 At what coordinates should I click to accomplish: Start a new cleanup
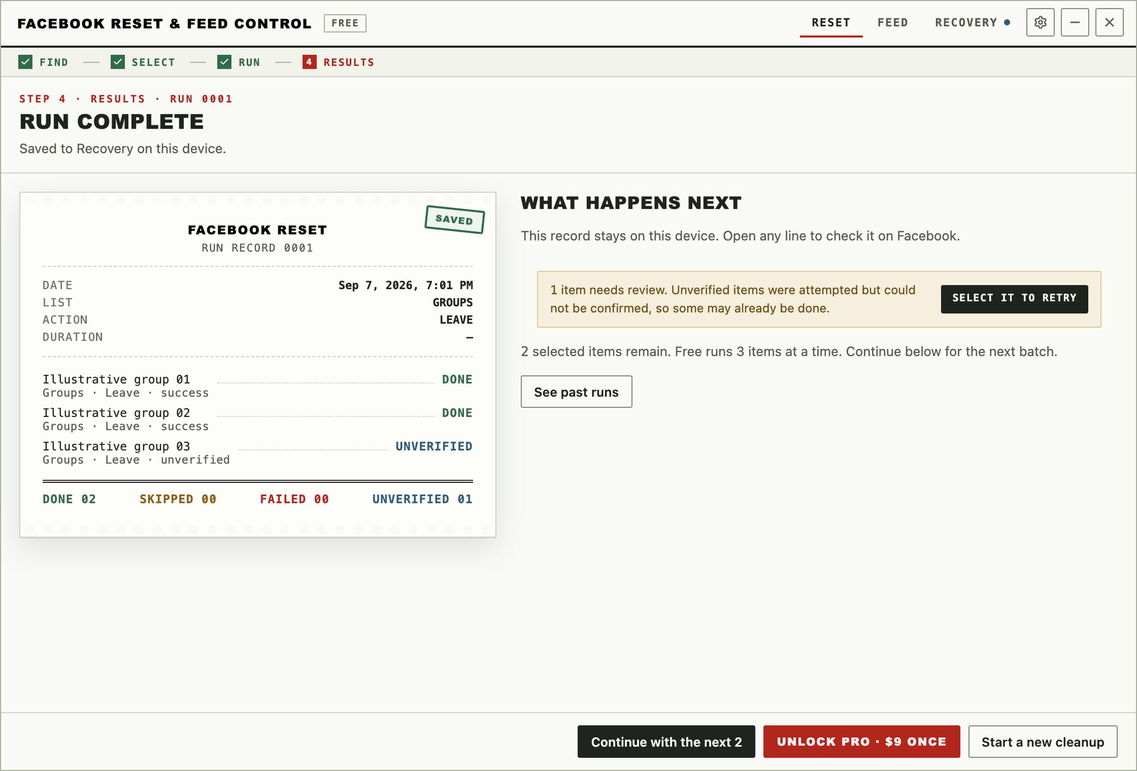[x=1043, y=741]
